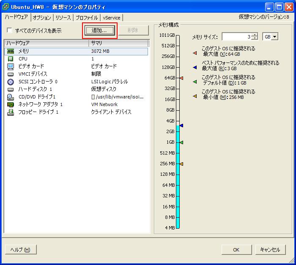The height and width of the screenshot is (265, 296).
Task: Click the hard disk 1 icon
Action: (11, 89)
